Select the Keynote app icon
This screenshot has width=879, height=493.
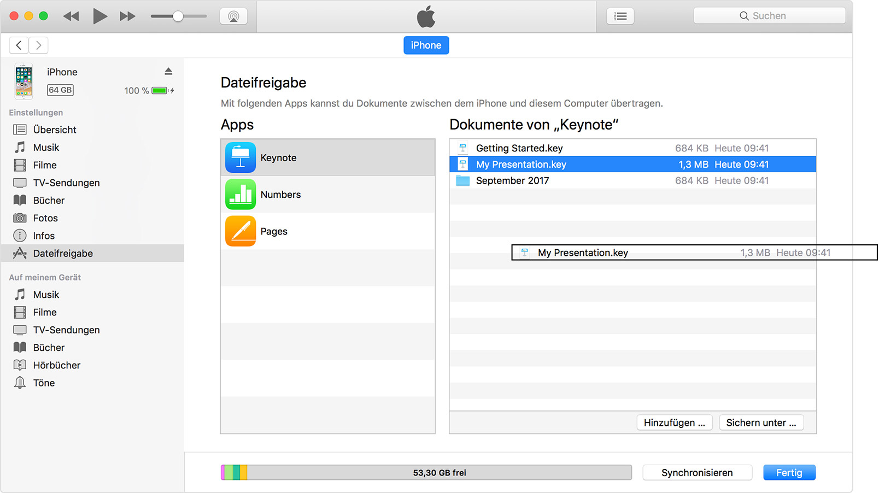[241, 157]
